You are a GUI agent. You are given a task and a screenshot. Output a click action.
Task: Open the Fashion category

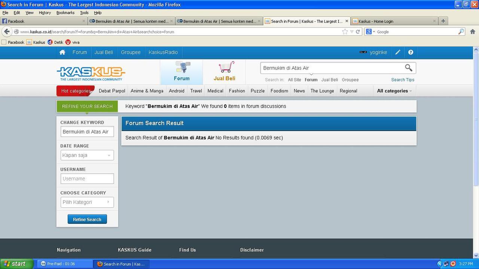coord(237,91)
